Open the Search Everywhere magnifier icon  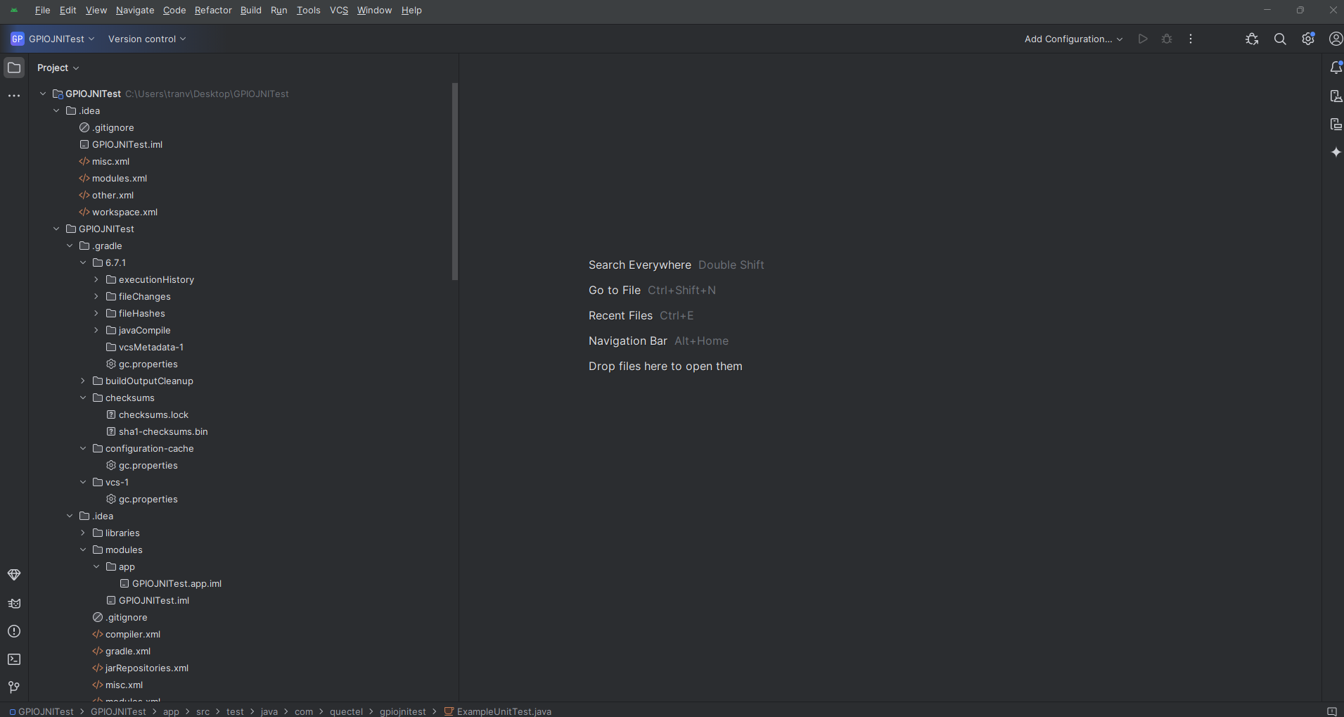(1280, 39)
